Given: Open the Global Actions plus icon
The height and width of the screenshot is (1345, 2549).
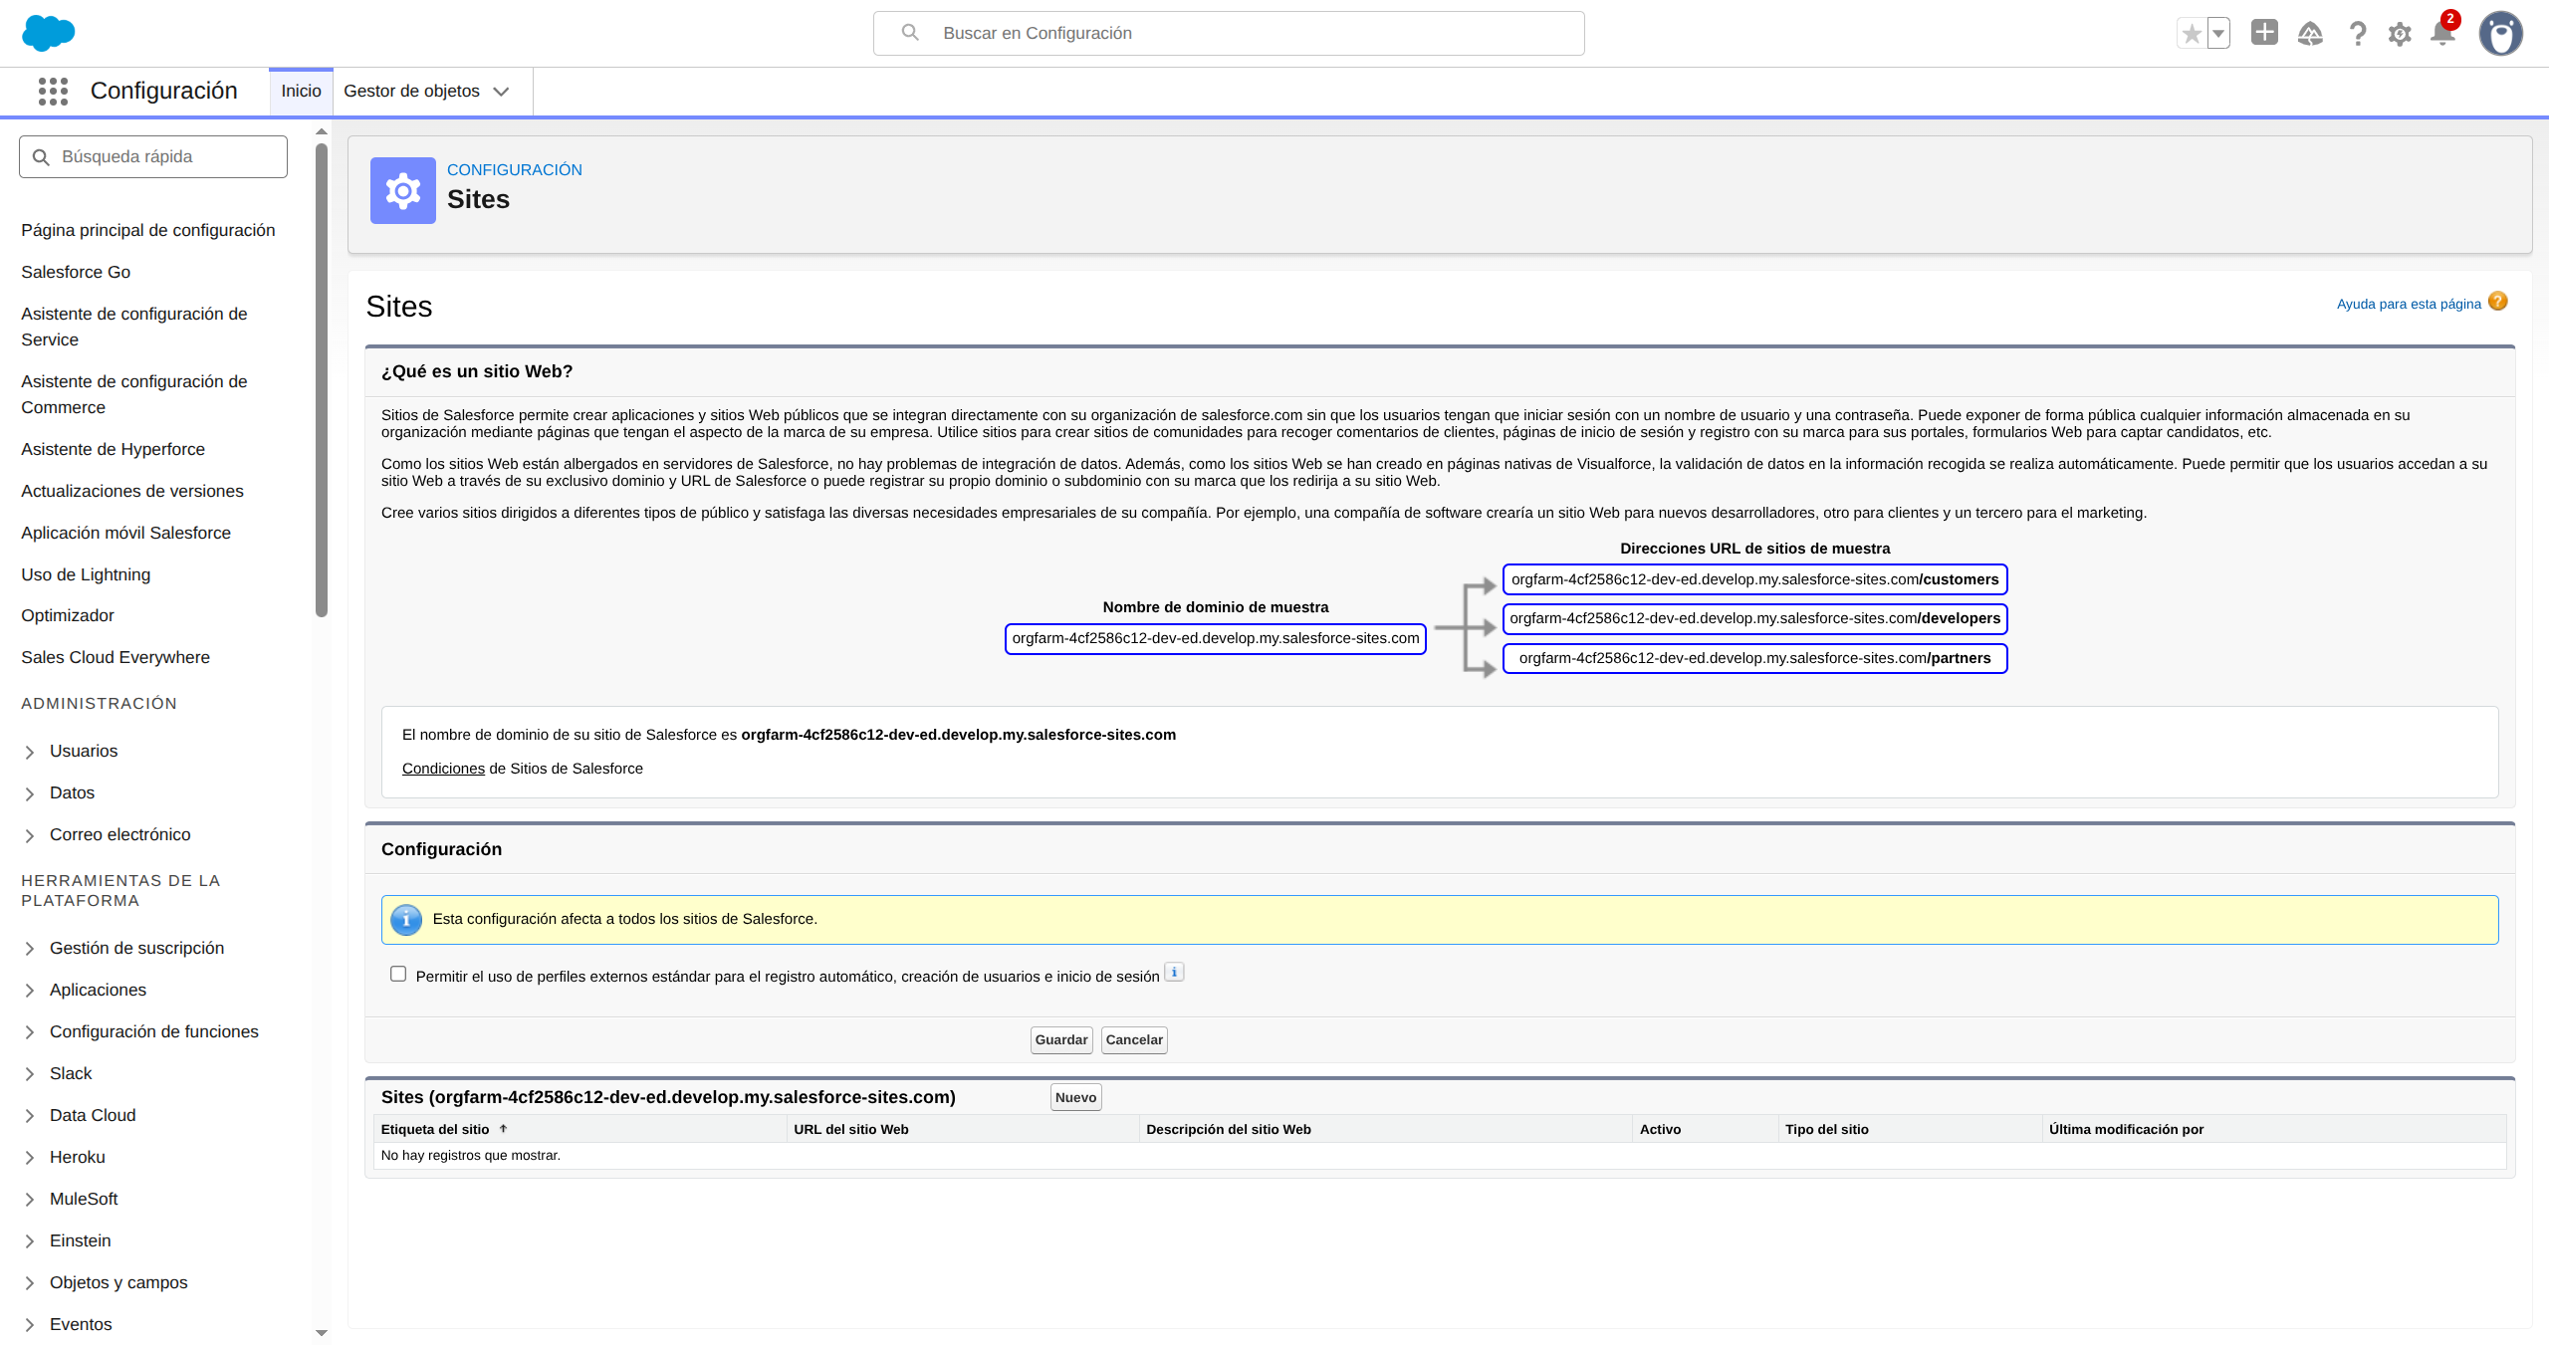Looking at the screenshot, I should [x=2263, y=33].
